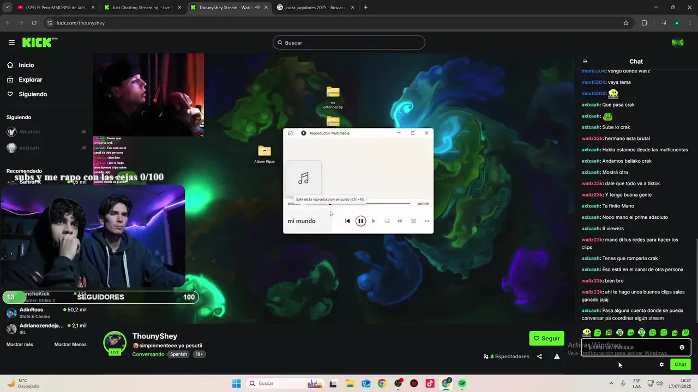Open a new browser tab

(365, 8)
